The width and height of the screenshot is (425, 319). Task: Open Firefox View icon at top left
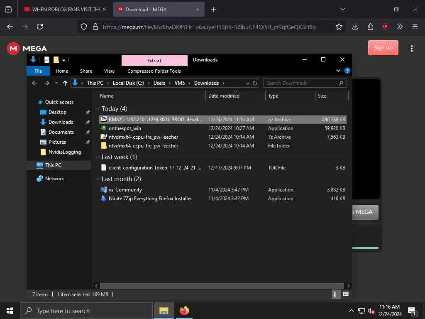coord(8,9)
